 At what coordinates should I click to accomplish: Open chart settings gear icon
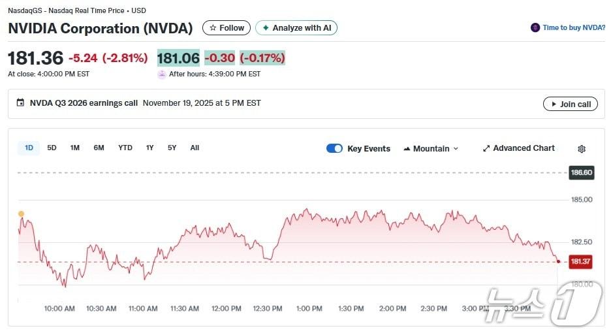582,149
